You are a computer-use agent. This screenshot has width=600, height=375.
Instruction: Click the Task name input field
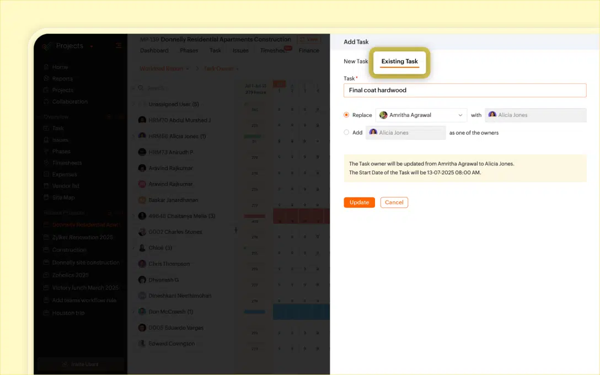coord(465,90)
